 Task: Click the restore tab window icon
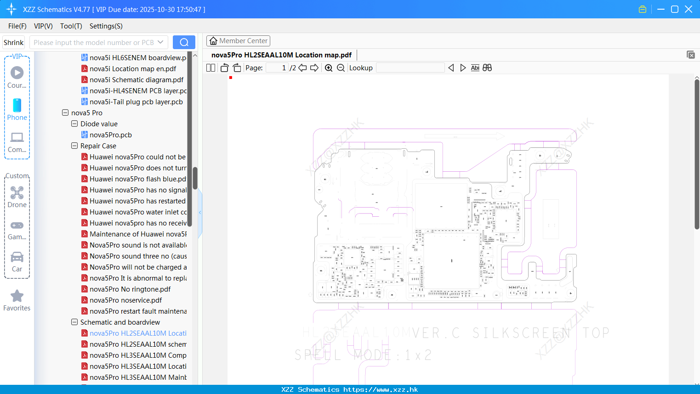pos(691,55)
